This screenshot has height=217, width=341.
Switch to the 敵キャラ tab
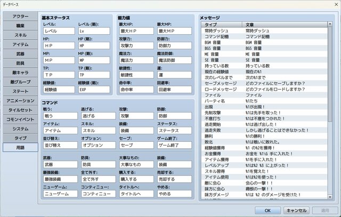(20, 73)
